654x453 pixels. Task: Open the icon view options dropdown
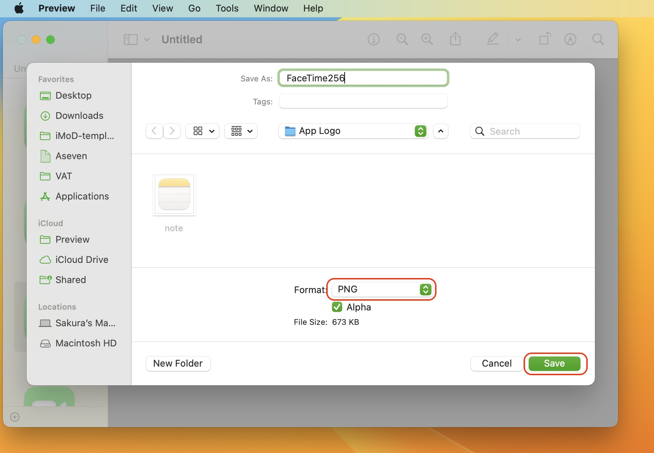[x=202, y=131]
